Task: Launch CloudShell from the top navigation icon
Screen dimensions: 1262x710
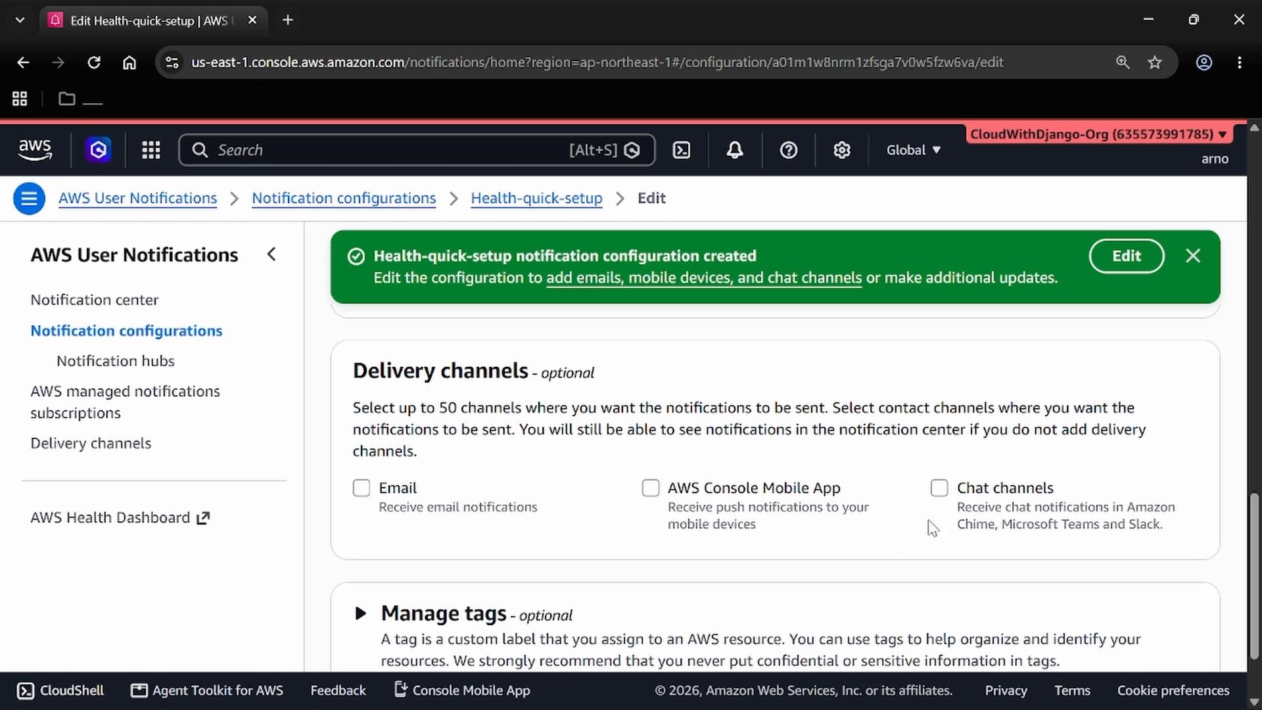Action: [682, 150]
